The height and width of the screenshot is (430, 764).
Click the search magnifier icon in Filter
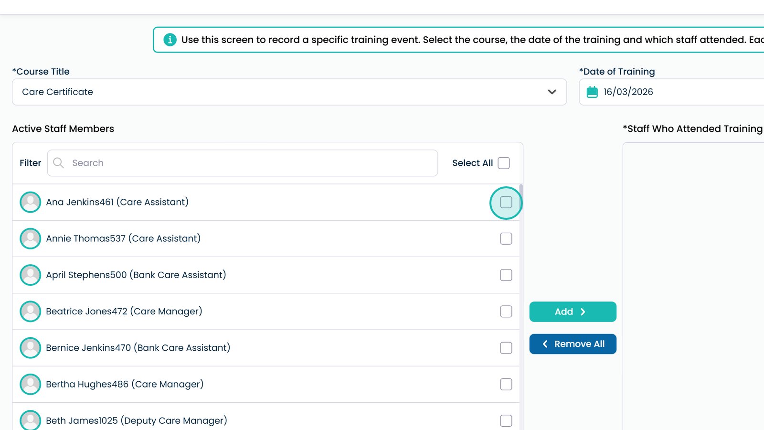click(59, 163)
